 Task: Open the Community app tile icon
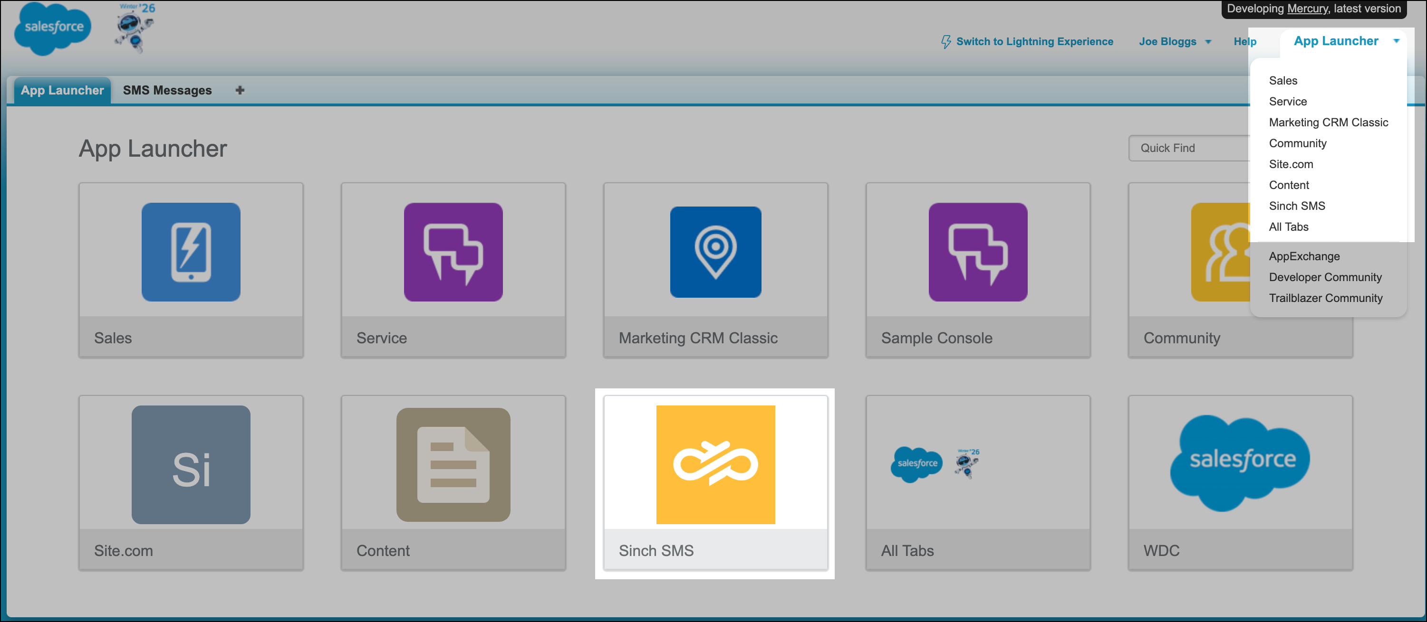[x=1221, y=252]
